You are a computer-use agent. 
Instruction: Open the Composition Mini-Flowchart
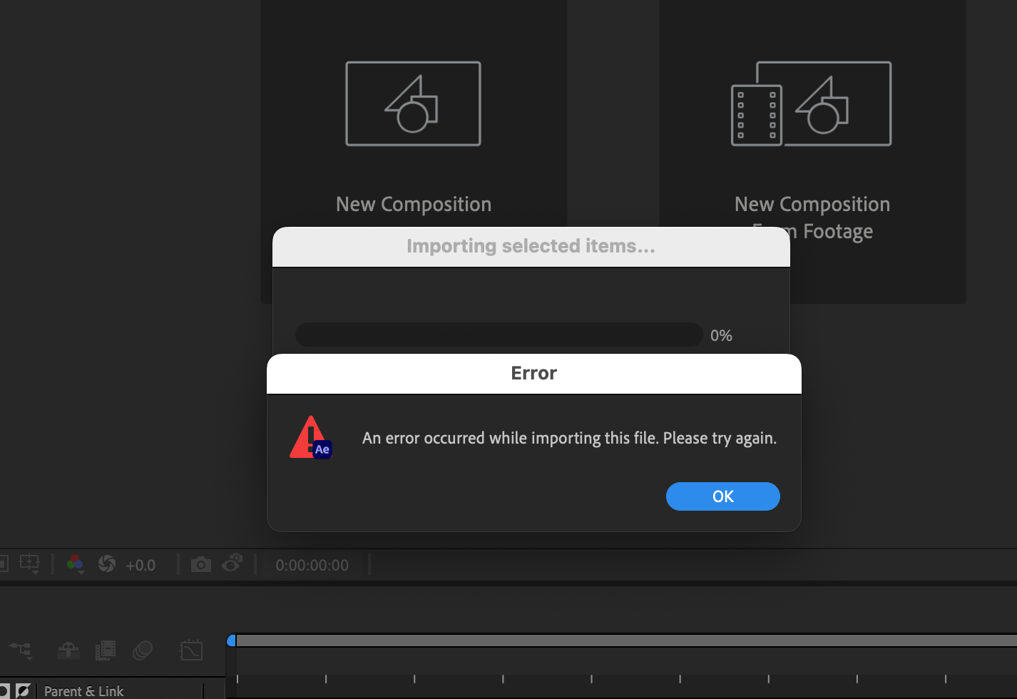[x=20, y=648]
